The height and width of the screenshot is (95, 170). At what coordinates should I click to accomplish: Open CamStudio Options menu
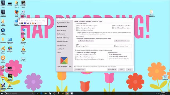[x=28, y=21]
